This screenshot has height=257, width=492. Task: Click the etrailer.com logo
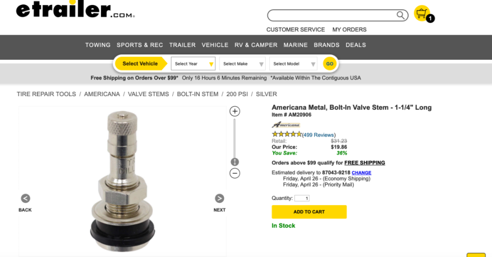tap(75, 11)
